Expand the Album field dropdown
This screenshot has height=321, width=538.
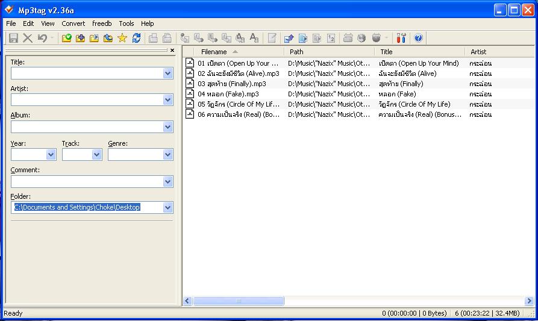click(167, 127)
